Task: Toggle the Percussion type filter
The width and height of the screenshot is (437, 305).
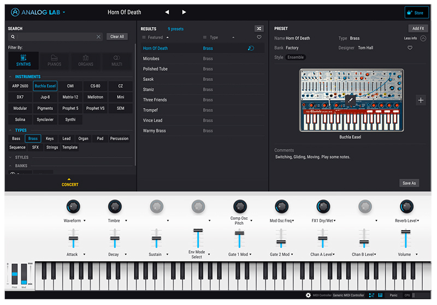Action: pos(119,139)
